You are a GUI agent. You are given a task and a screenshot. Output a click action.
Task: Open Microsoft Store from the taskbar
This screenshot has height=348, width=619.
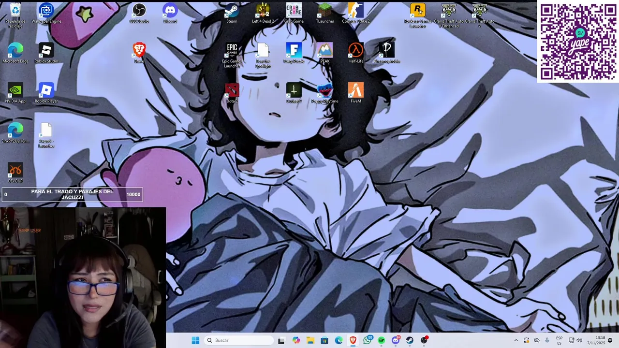(x=324, y=340)
